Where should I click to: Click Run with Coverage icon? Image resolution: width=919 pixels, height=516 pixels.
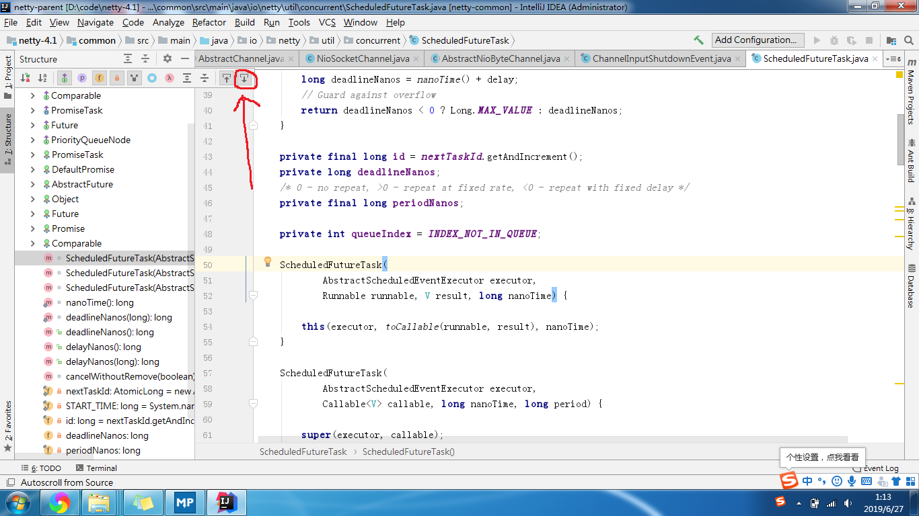pyautogui.click(x=852, y=40)
